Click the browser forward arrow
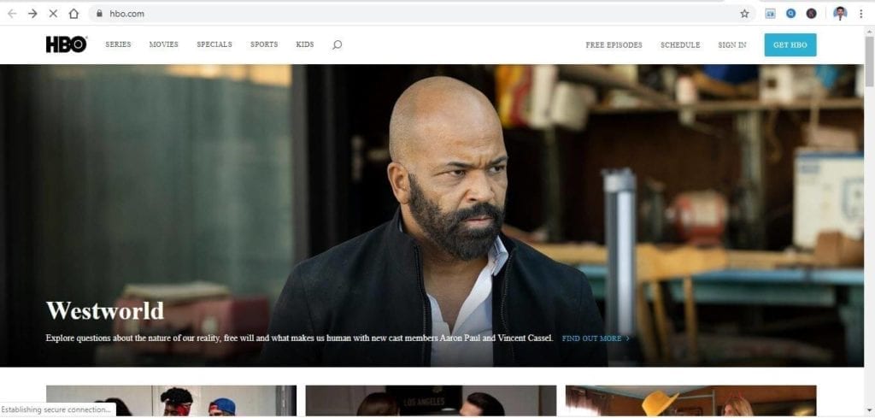The image size is (875, 418). click(x=32, y=14)
